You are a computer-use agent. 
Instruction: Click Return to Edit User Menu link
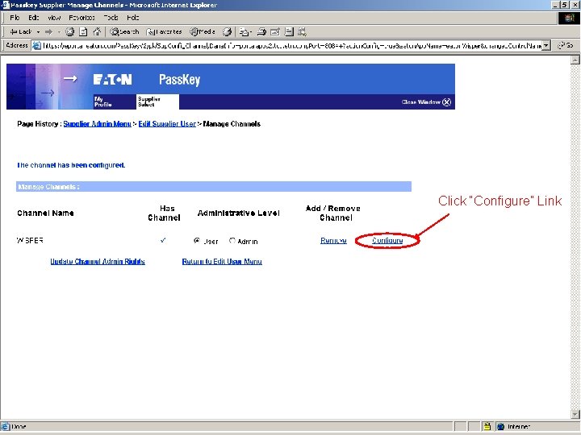click(x=222, y=262)
